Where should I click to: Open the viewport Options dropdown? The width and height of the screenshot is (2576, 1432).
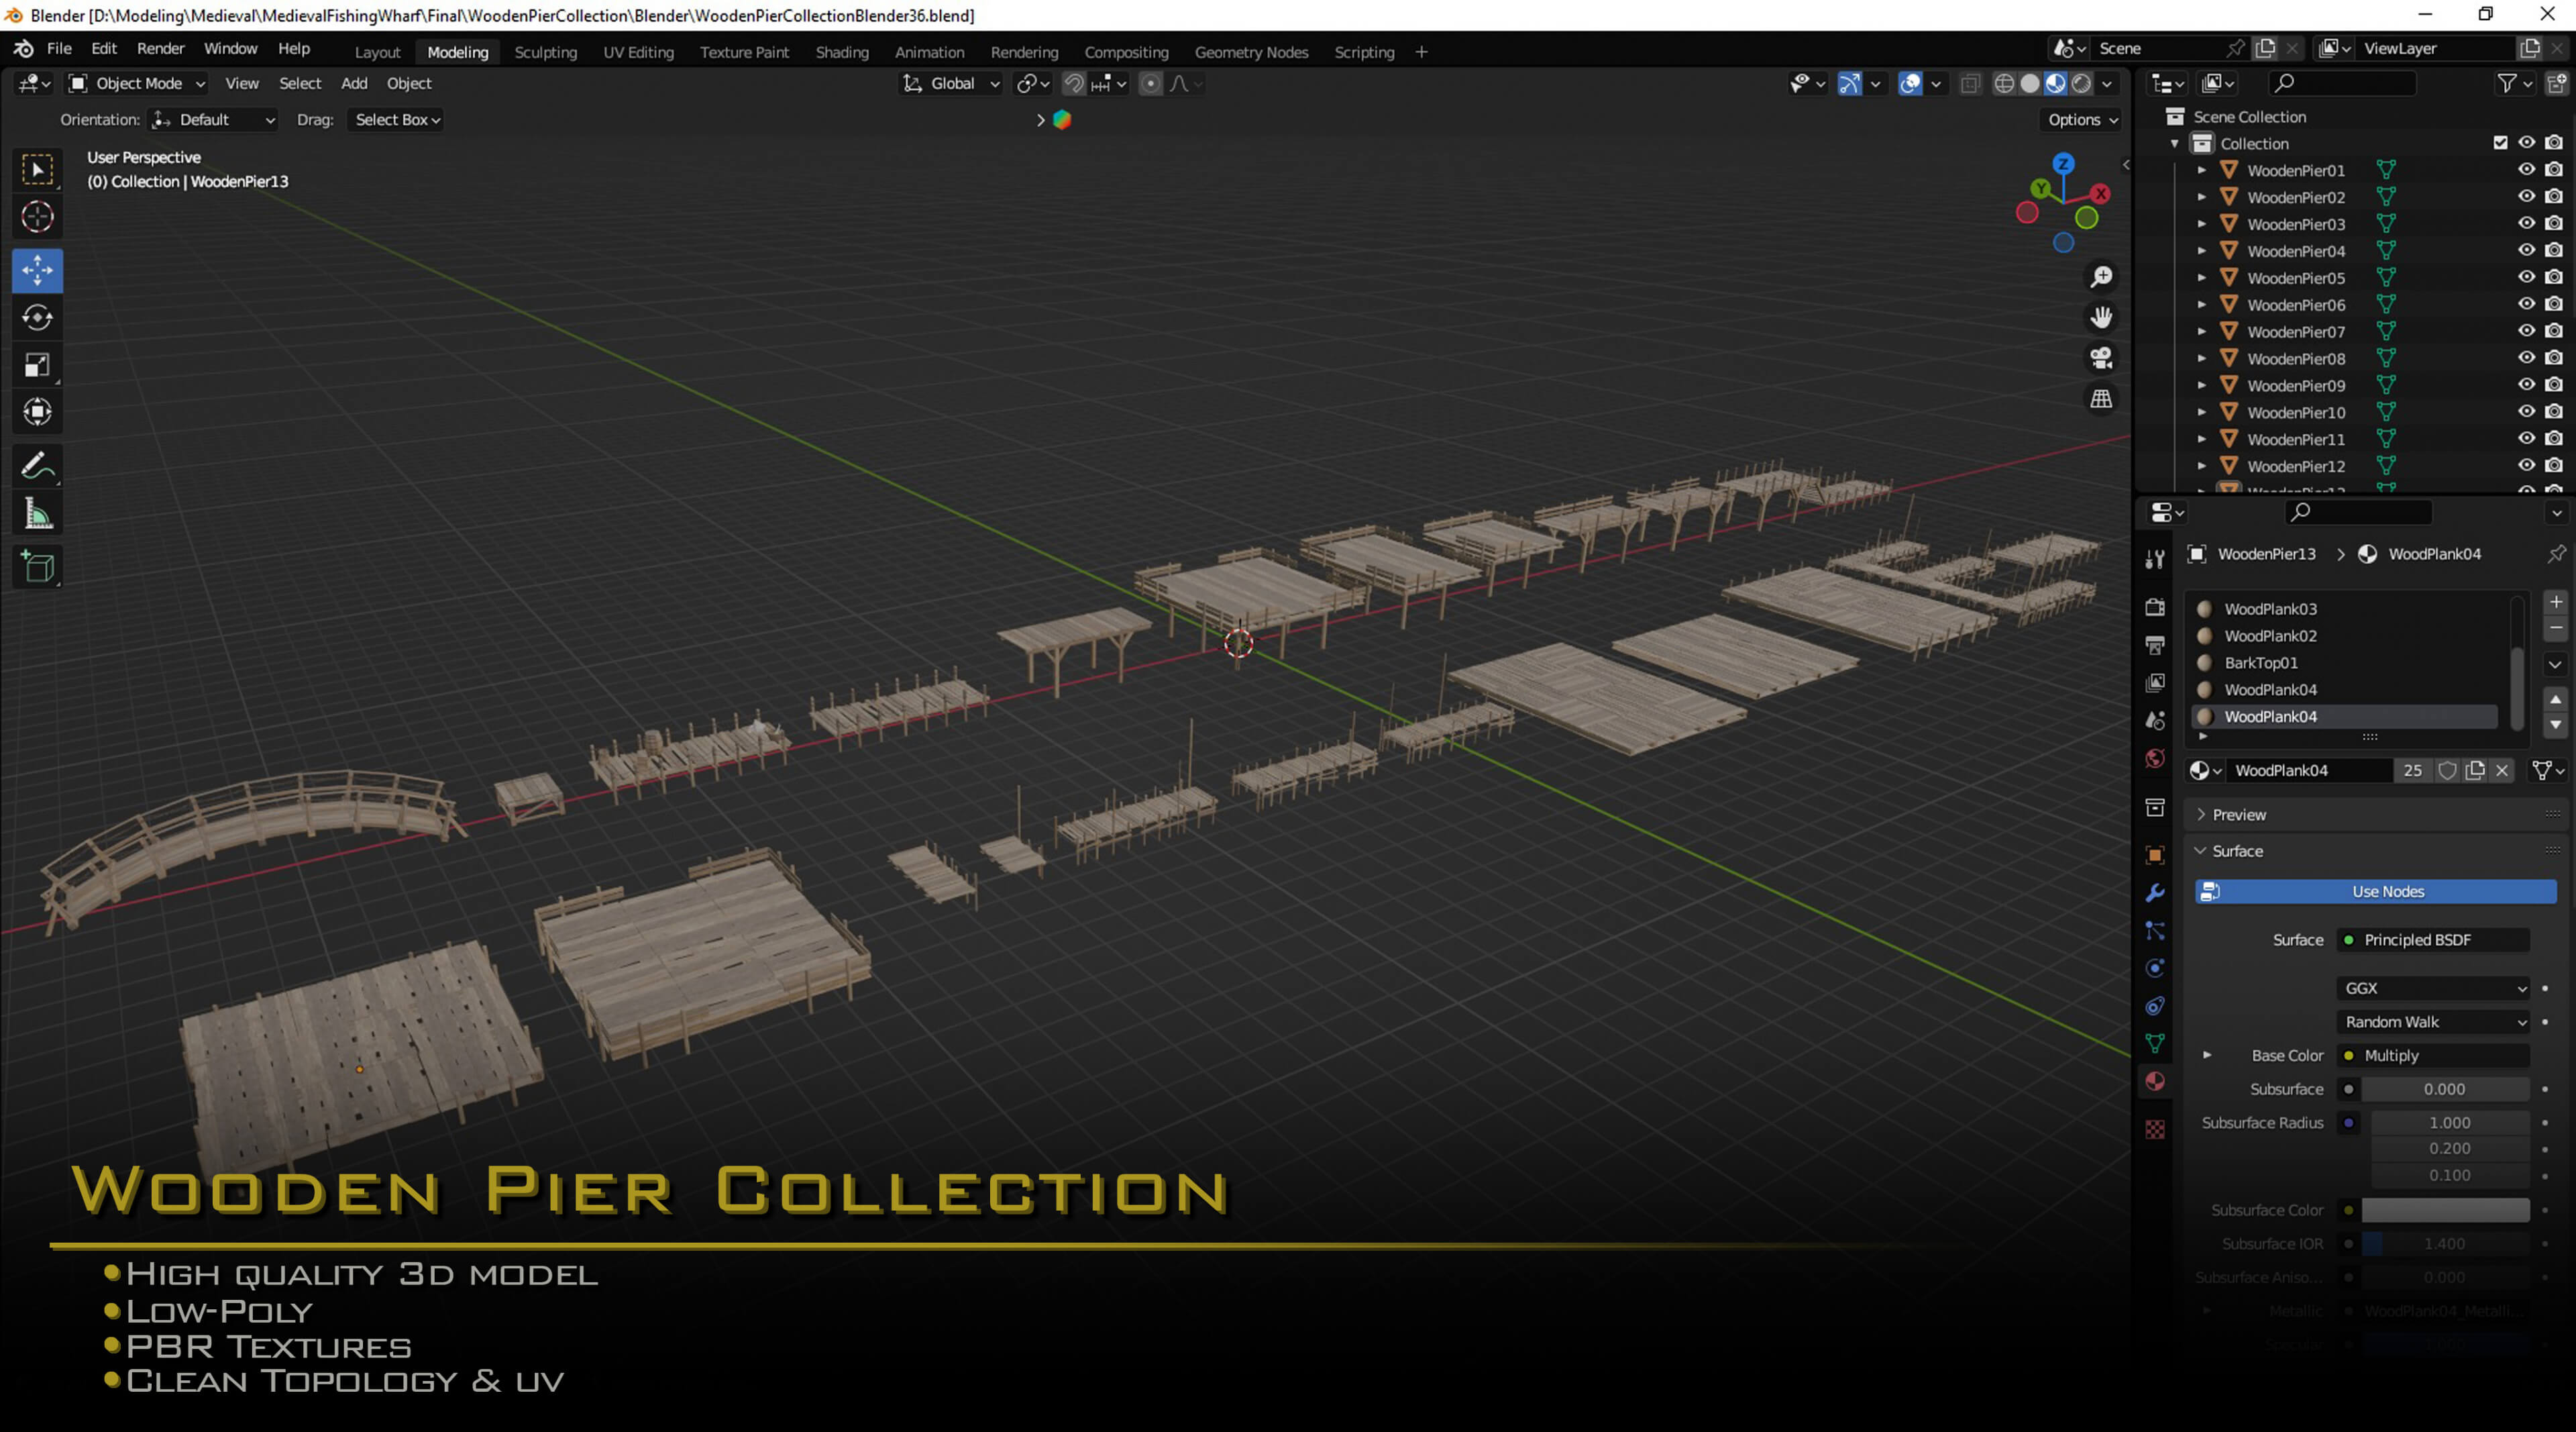click(2081, 120)
